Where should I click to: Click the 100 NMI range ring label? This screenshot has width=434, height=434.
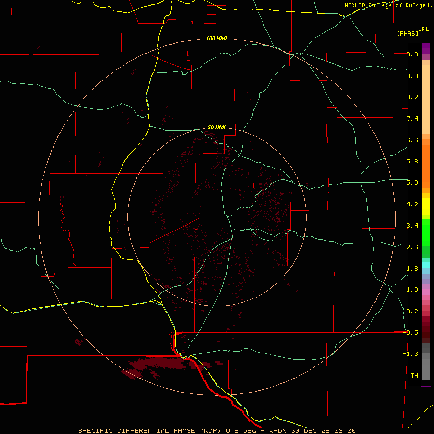coord(217,38)
